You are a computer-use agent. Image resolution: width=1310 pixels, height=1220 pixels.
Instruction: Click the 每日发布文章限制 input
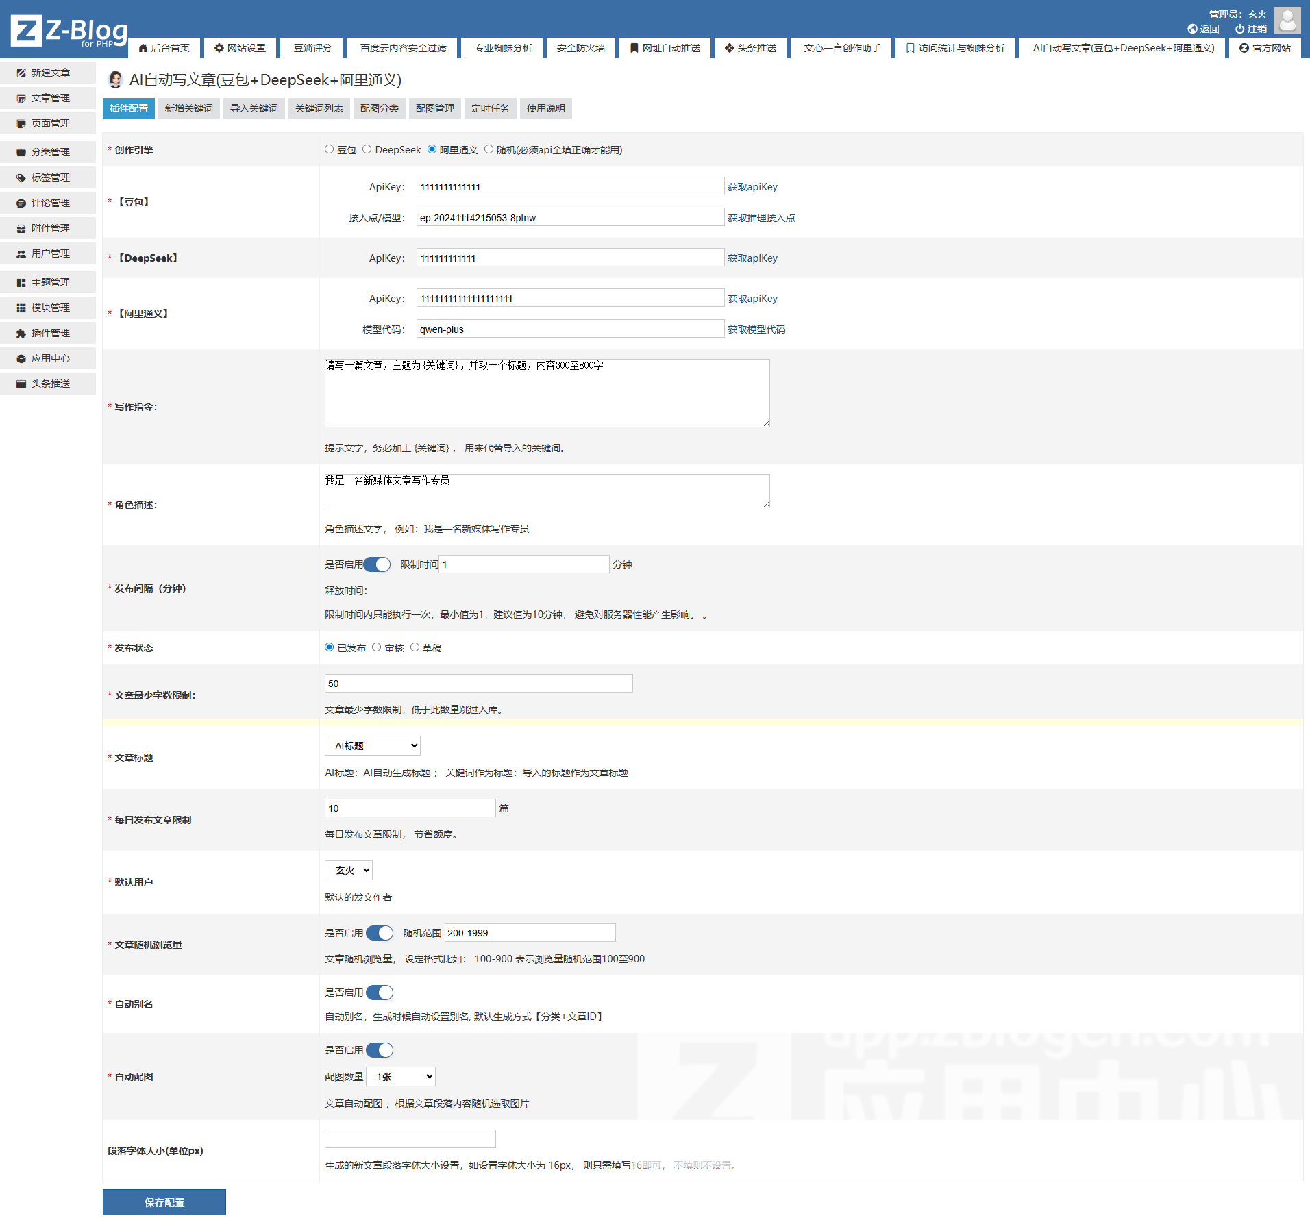coord(410,808)
